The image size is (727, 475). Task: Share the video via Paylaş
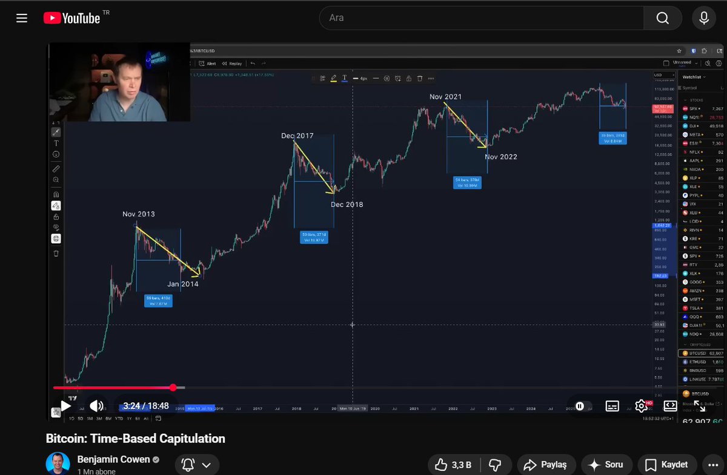(545, 465)
